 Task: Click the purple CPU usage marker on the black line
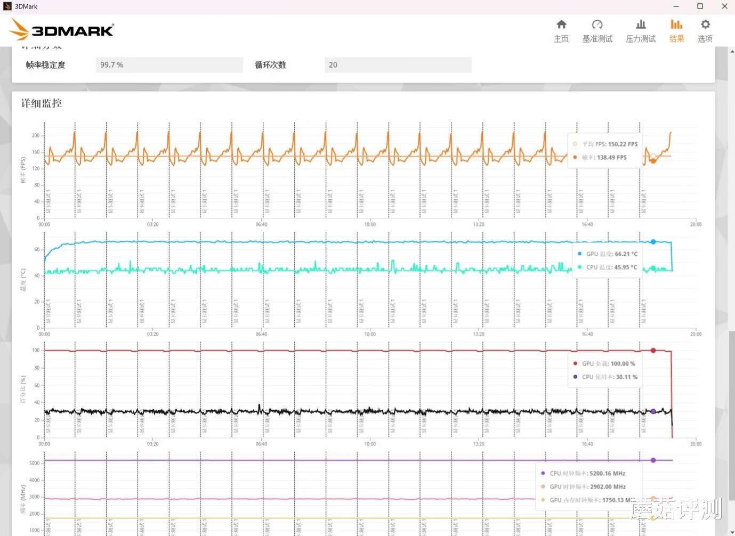tap(653, 411)
